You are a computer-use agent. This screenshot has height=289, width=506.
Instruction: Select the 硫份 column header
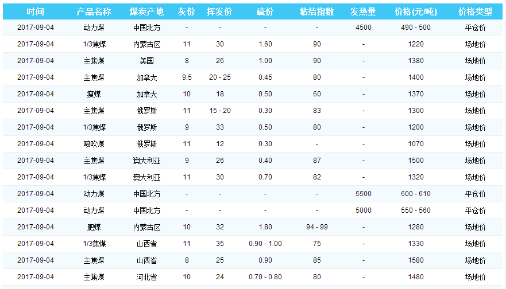click(265, 12)
